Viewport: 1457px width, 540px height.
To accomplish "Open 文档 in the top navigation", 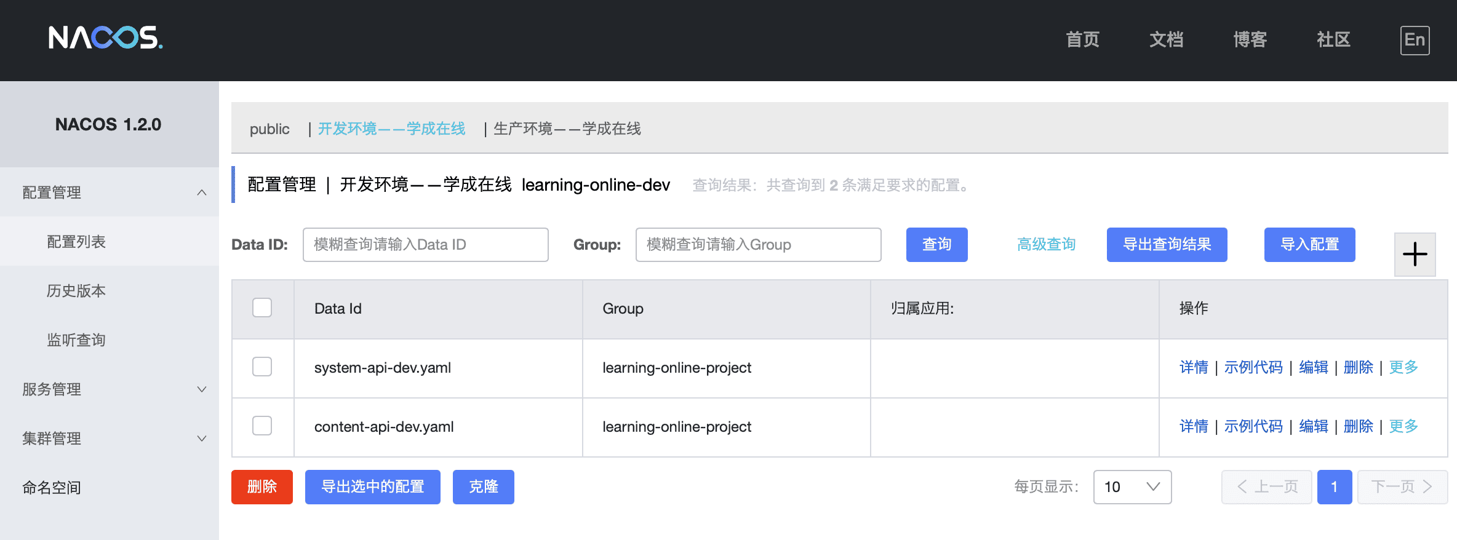I will pos(1166,40).
